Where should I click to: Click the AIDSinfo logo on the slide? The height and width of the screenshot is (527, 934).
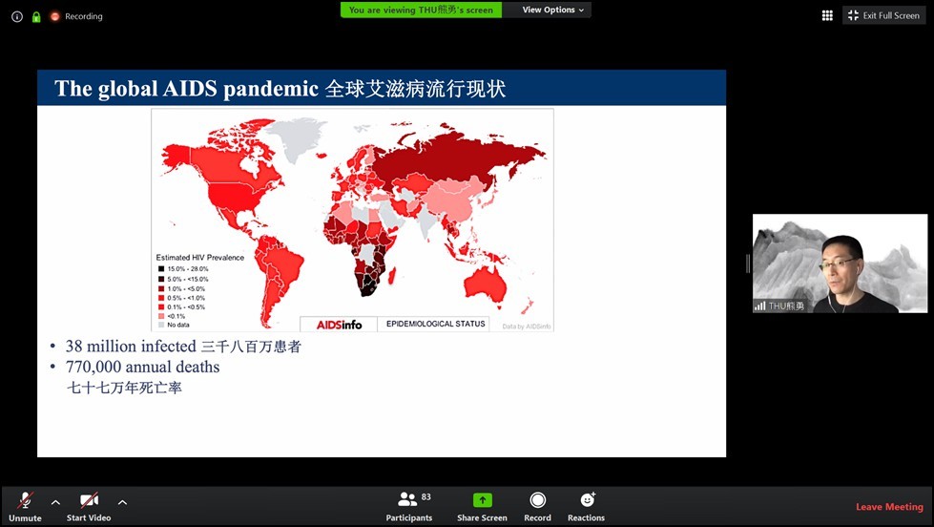pos(338,324)
